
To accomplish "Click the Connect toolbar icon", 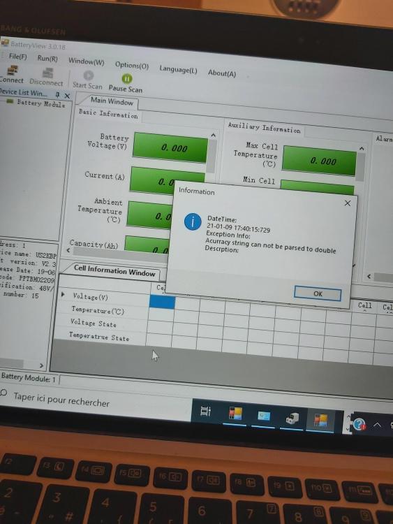I will [x=13, y=71].
